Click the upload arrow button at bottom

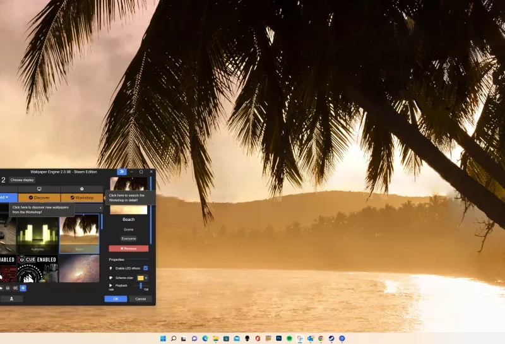(11, 299)
